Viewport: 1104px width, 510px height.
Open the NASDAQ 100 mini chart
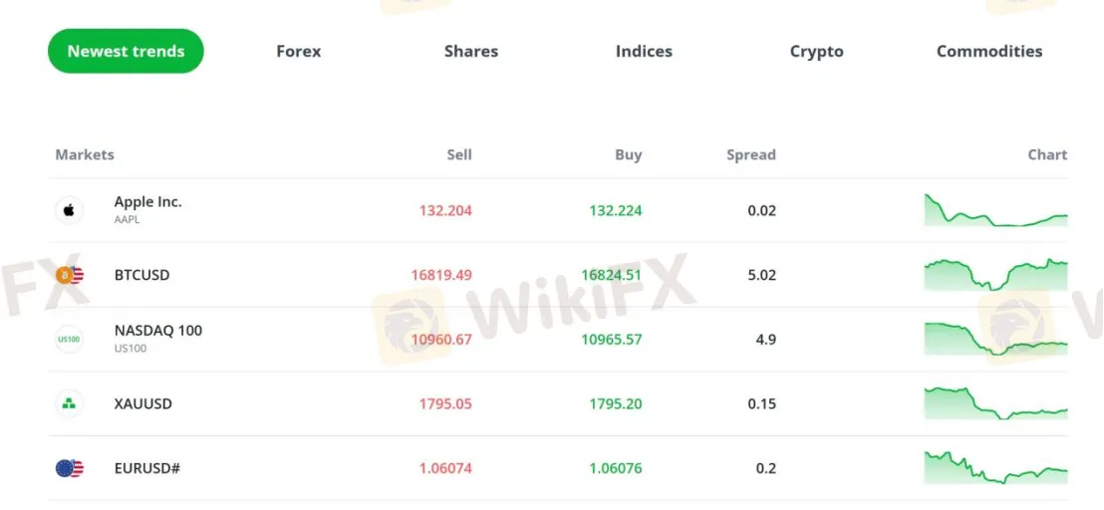995,339
